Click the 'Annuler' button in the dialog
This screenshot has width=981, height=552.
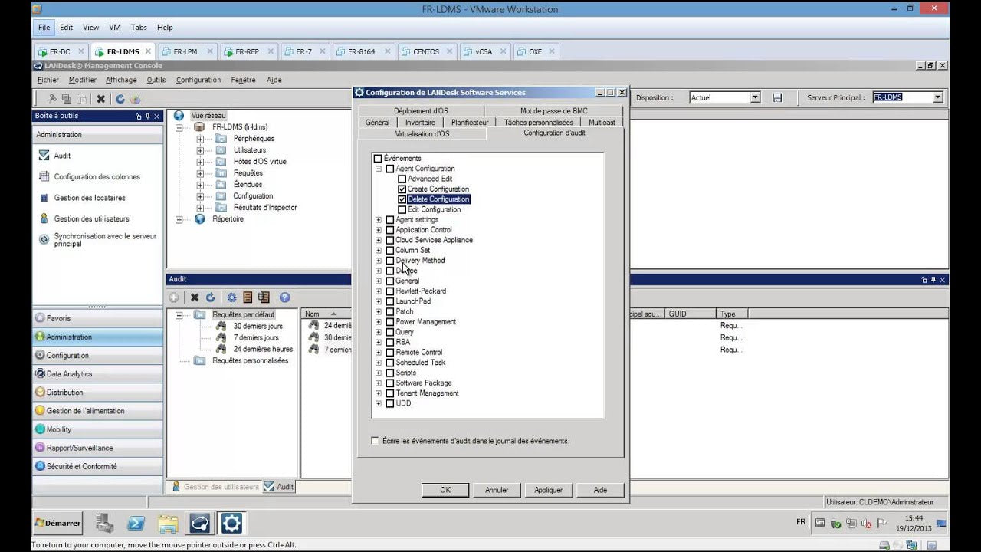[x=497, y=489]
